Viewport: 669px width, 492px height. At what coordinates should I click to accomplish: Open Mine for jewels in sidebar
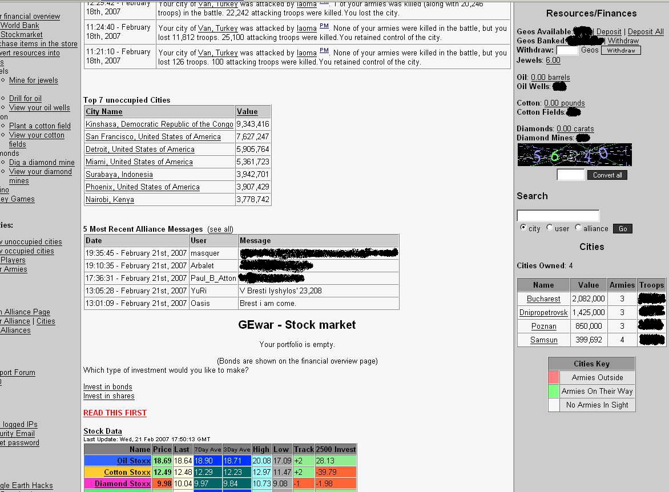34,80
